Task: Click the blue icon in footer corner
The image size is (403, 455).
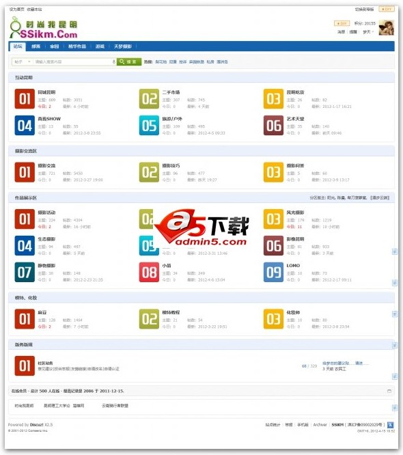Action: [x=391, y=425]
